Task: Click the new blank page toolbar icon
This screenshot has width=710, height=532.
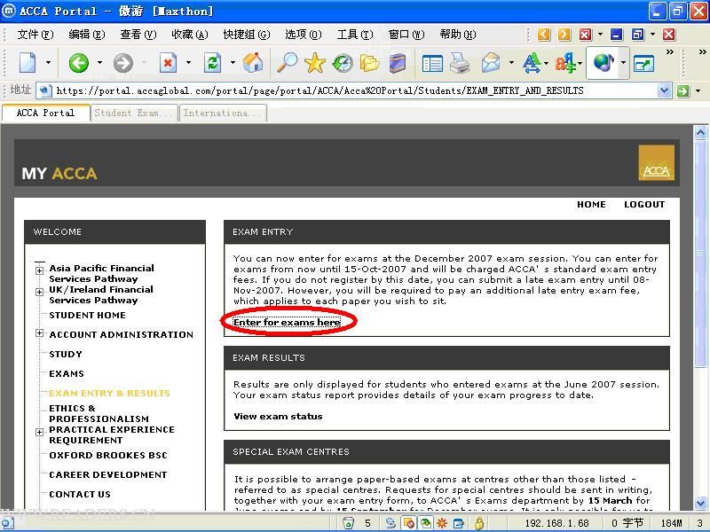Action: pos(28,63)
